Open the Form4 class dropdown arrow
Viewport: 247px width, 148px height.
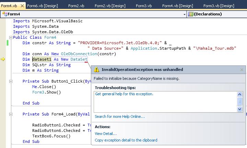[x=184, y=14]
